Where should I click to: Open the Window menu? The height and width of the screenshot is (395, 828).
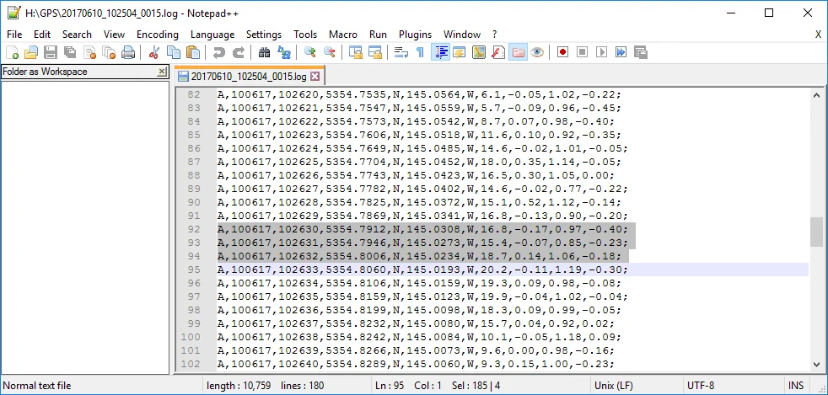[x=462, y=35]
